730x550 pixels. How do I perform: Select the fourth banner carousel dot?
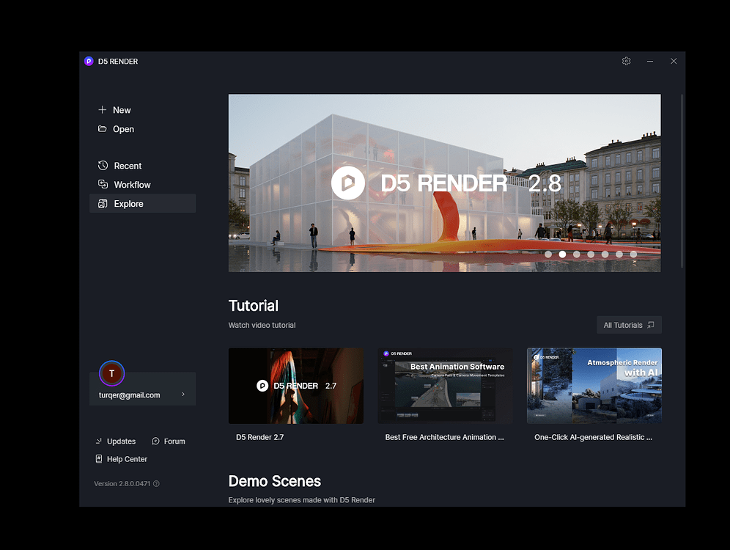pos(591,254)
